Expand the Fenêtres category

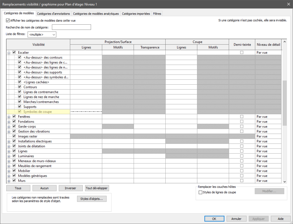pos(9,117)
